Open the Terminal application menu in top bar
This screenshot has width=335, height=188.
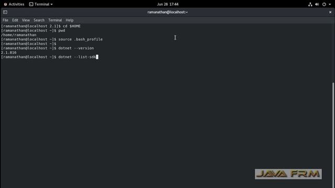41,4
